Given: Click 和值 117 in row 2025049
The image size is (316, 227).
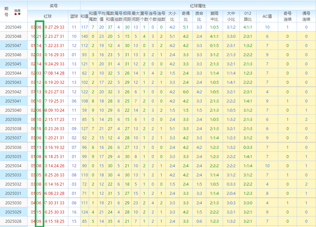Looking at the screenshot, I should tap(84, 27).
